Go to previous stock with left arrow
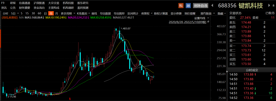The width and height of the screenshot is (276, 101). (212, 6)
